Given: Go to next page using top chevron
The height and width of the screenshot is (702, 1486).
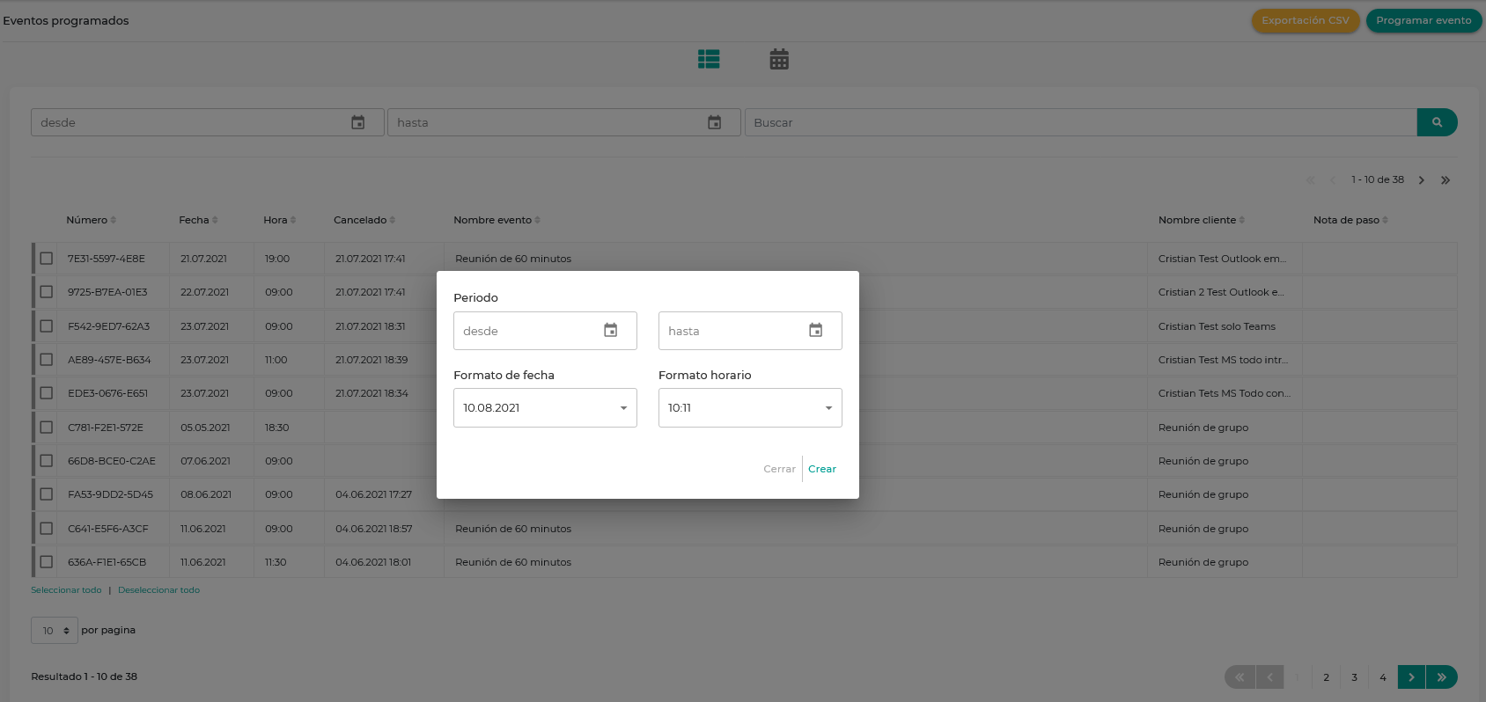Looking at the screenshot, I should [x=1421, y=179].
